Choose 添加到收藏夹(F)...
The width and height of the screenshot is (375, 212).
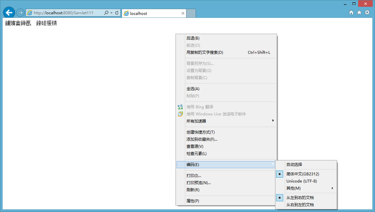(226, 139)
